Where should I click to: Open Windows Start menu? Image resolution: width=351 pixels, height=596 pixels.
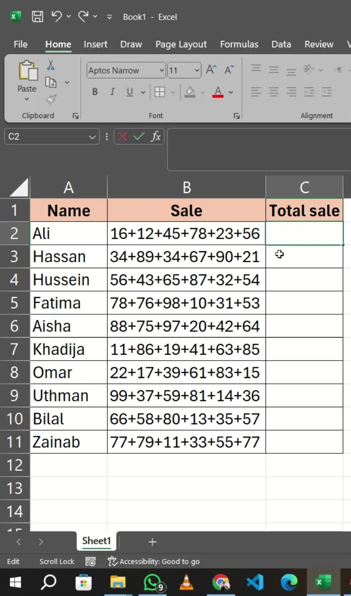tap(15, 582)
